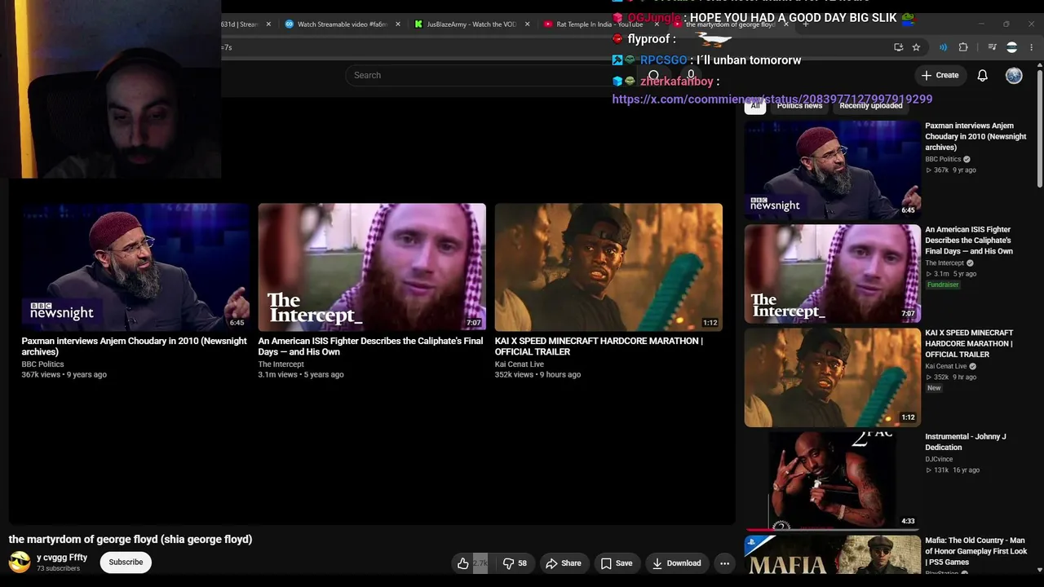The height and width of the screenshot is (587, 1044).
Task: Open the browser extensions puzzle icon
Action: click(963, 47)
